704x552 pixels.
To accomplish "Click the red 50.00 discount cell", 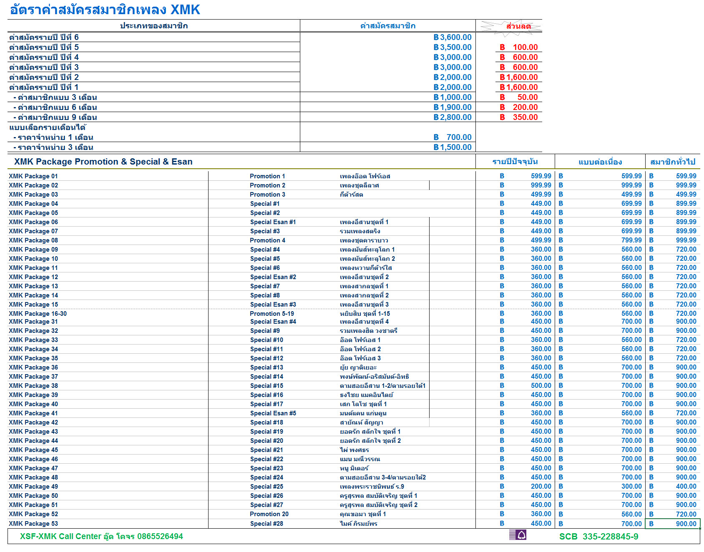I will point(519,97).
